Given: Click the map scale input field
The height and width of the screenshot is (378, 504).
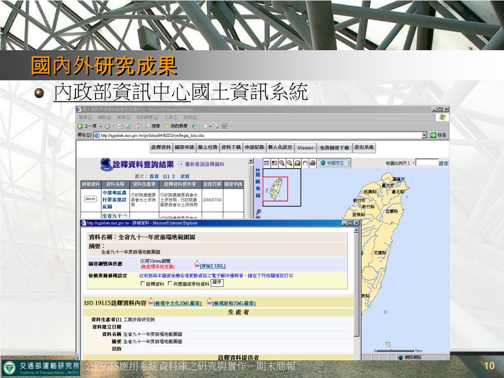Looking at the screenshot, I should [x=427, y=162].
